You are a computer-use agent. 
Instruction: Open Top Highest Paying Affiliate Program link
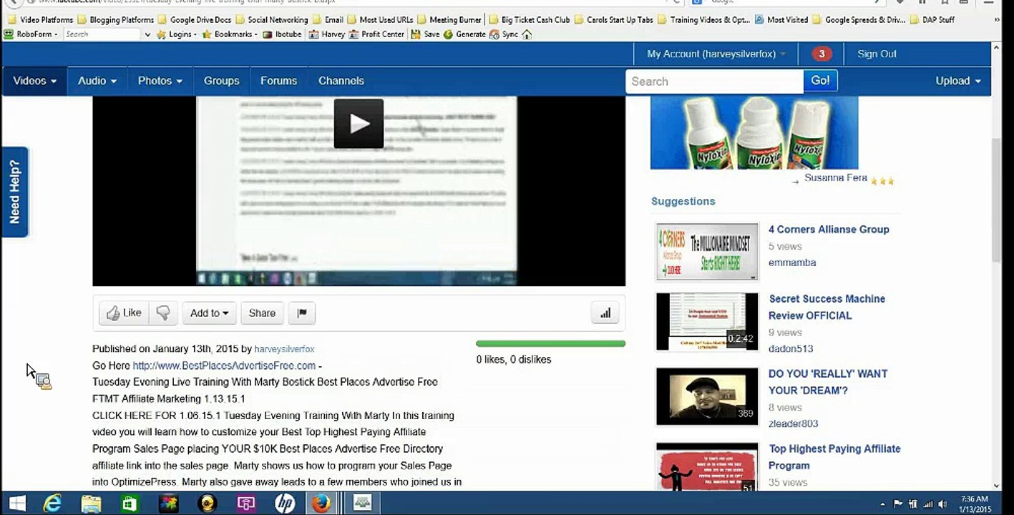pos(834,457)
